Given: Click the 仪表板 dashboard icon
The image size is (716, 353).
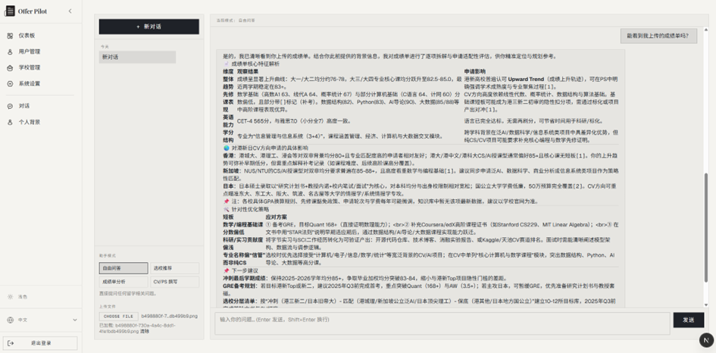Looking at the screenshot, I should (x=10, y=36).
